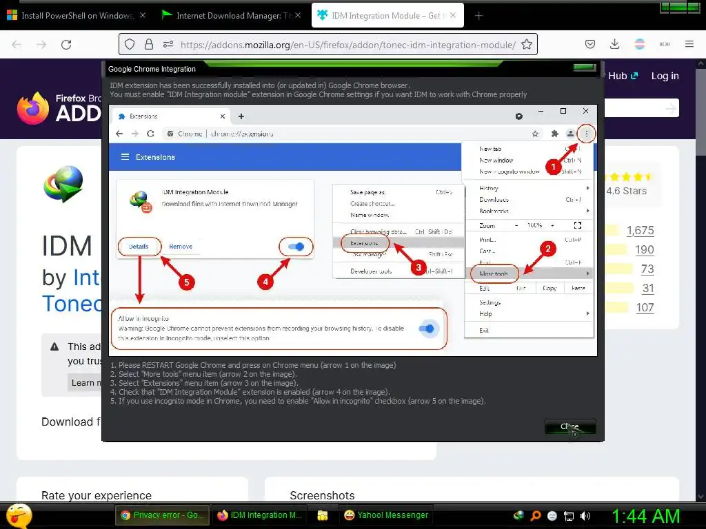
Task: Click the Log in link
Action: [665, 76]
